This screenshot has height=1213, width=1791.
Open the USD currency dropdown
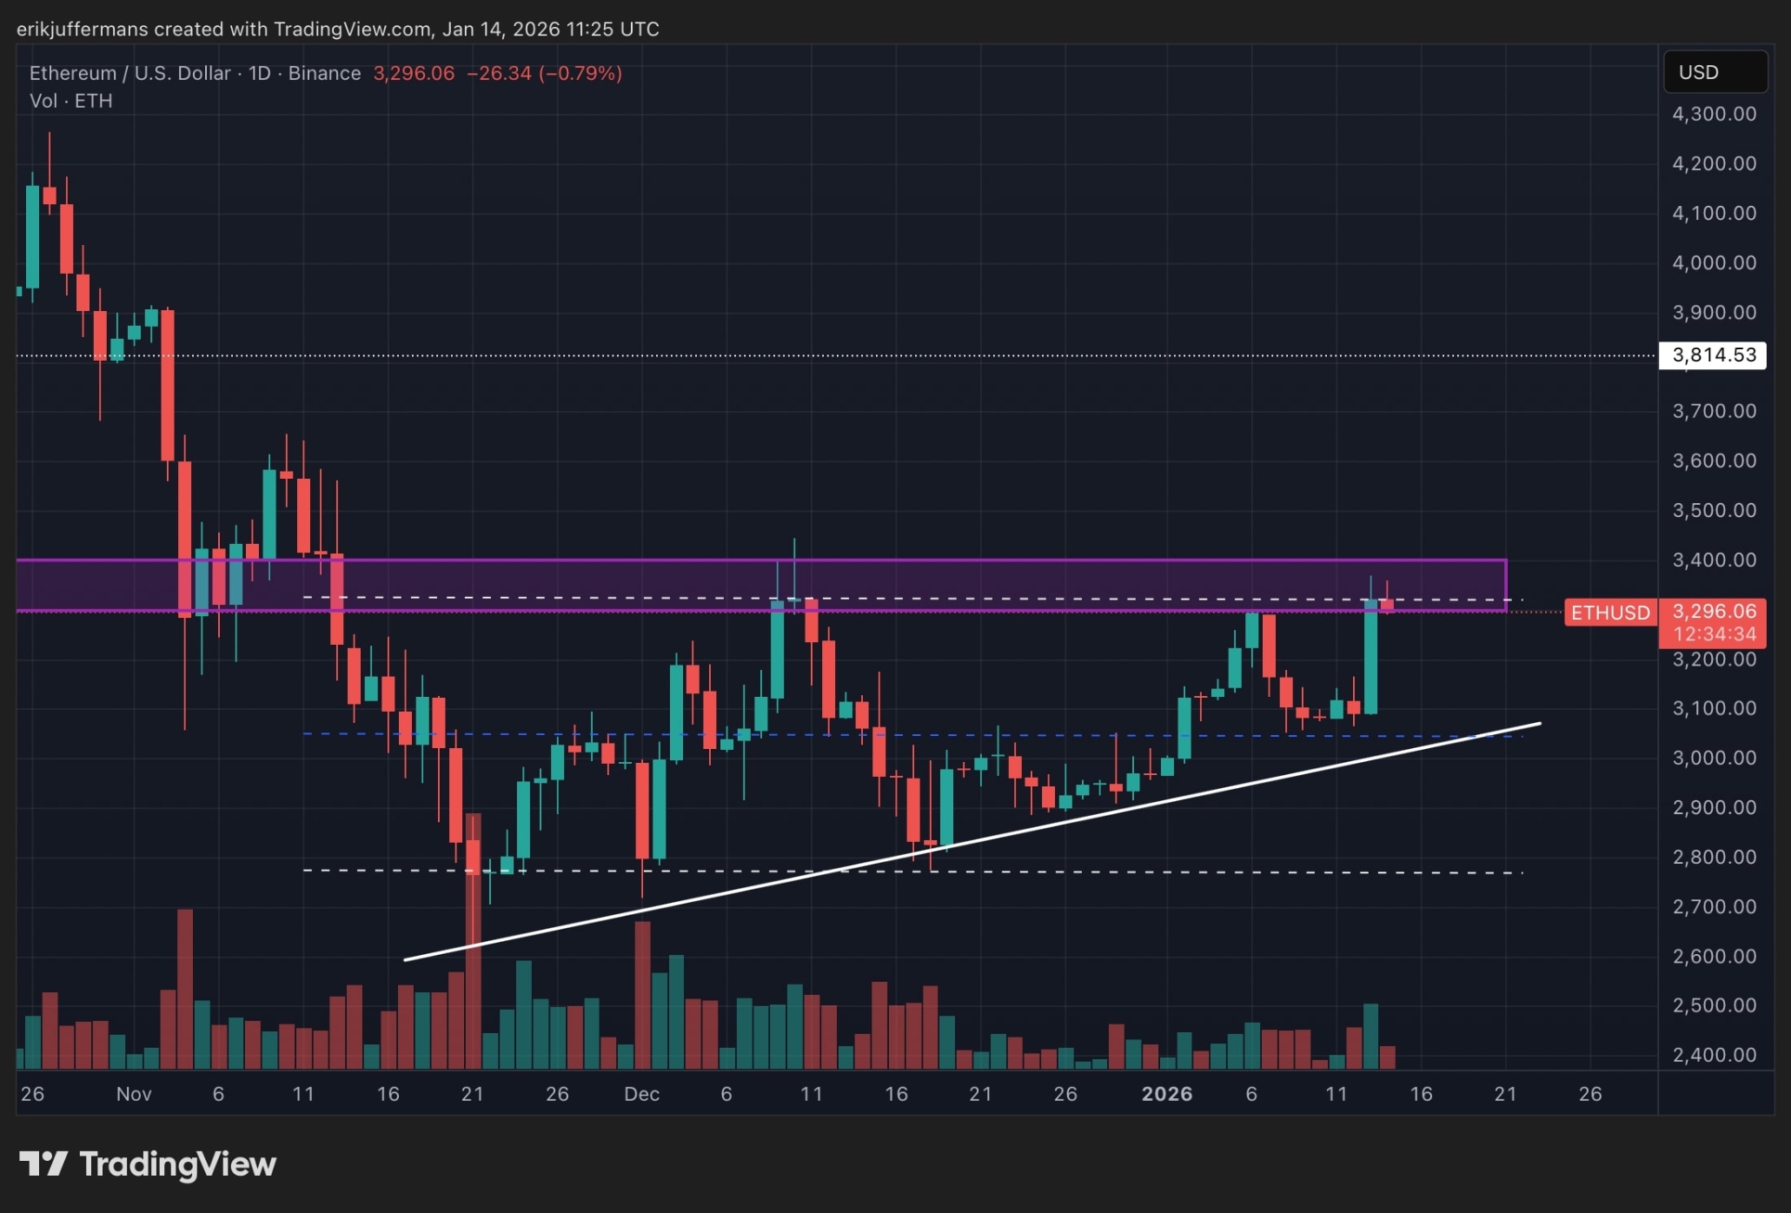1714,72
